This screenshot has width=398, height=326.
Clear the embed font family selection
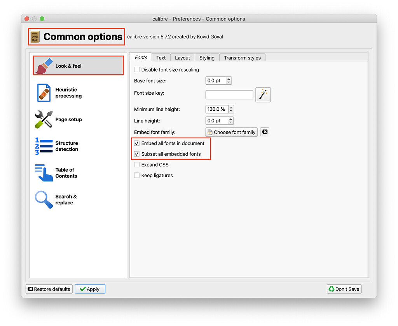point(265,132)
